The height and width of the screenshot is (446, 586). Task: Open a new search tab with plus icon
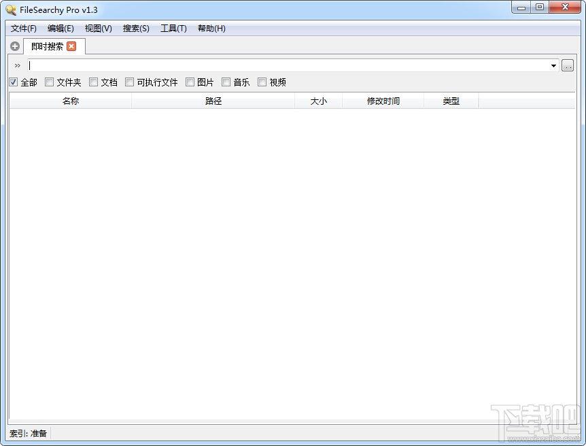point(14,46)
